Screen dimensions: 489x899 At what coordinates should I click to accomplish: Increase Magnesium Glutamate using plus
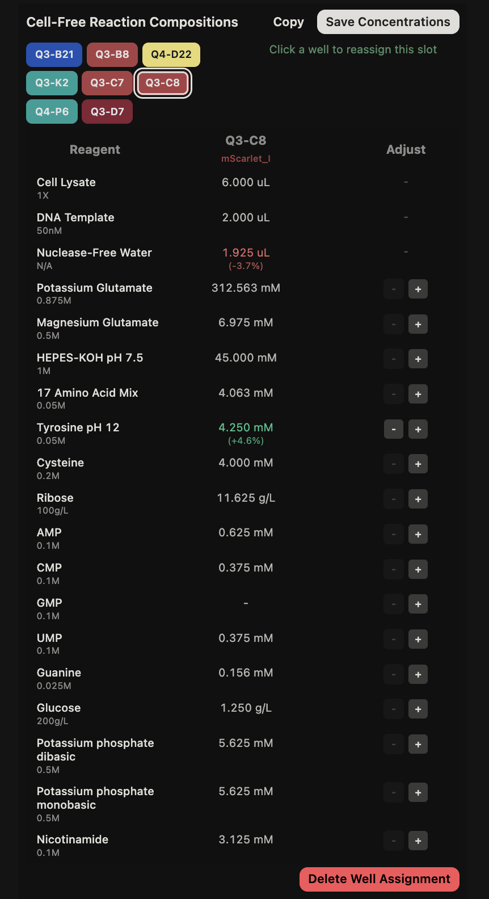tap(418, 324)
